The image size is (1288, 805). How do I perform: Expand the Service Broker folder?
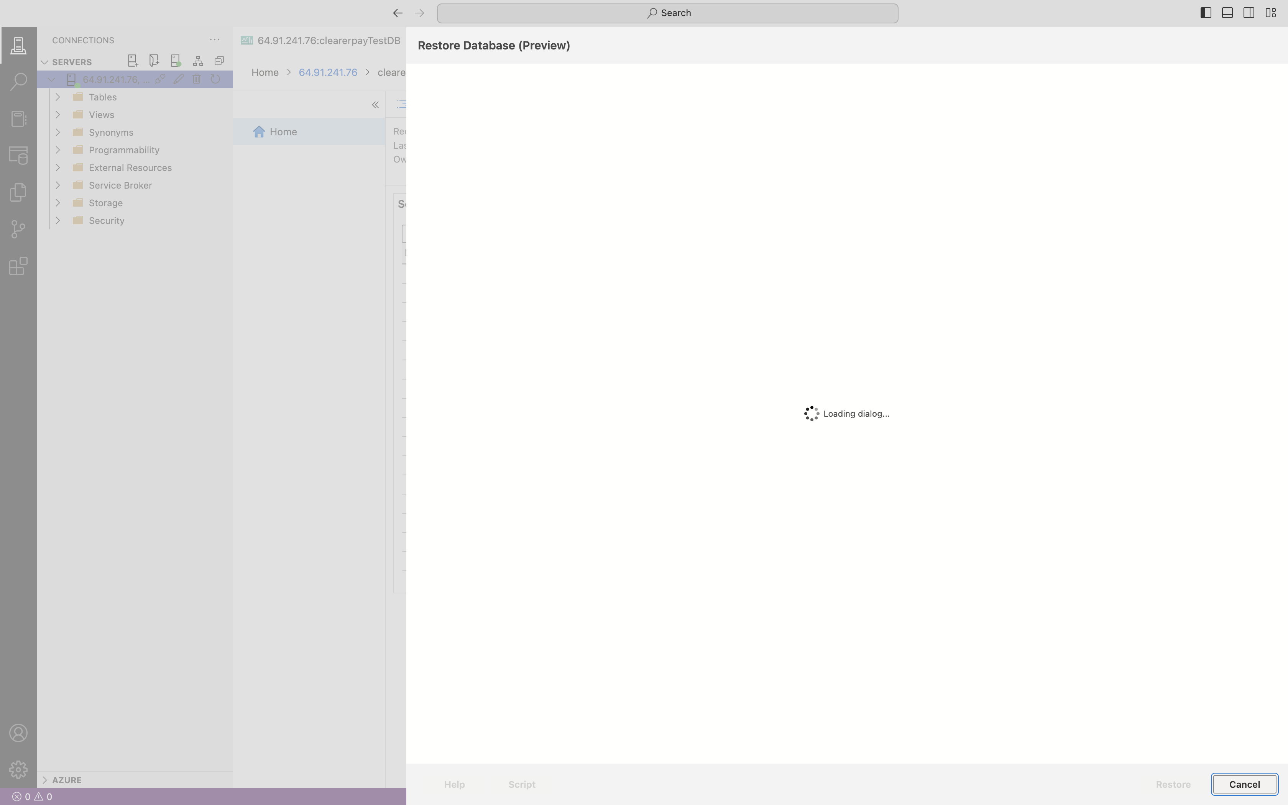(58, 185)
